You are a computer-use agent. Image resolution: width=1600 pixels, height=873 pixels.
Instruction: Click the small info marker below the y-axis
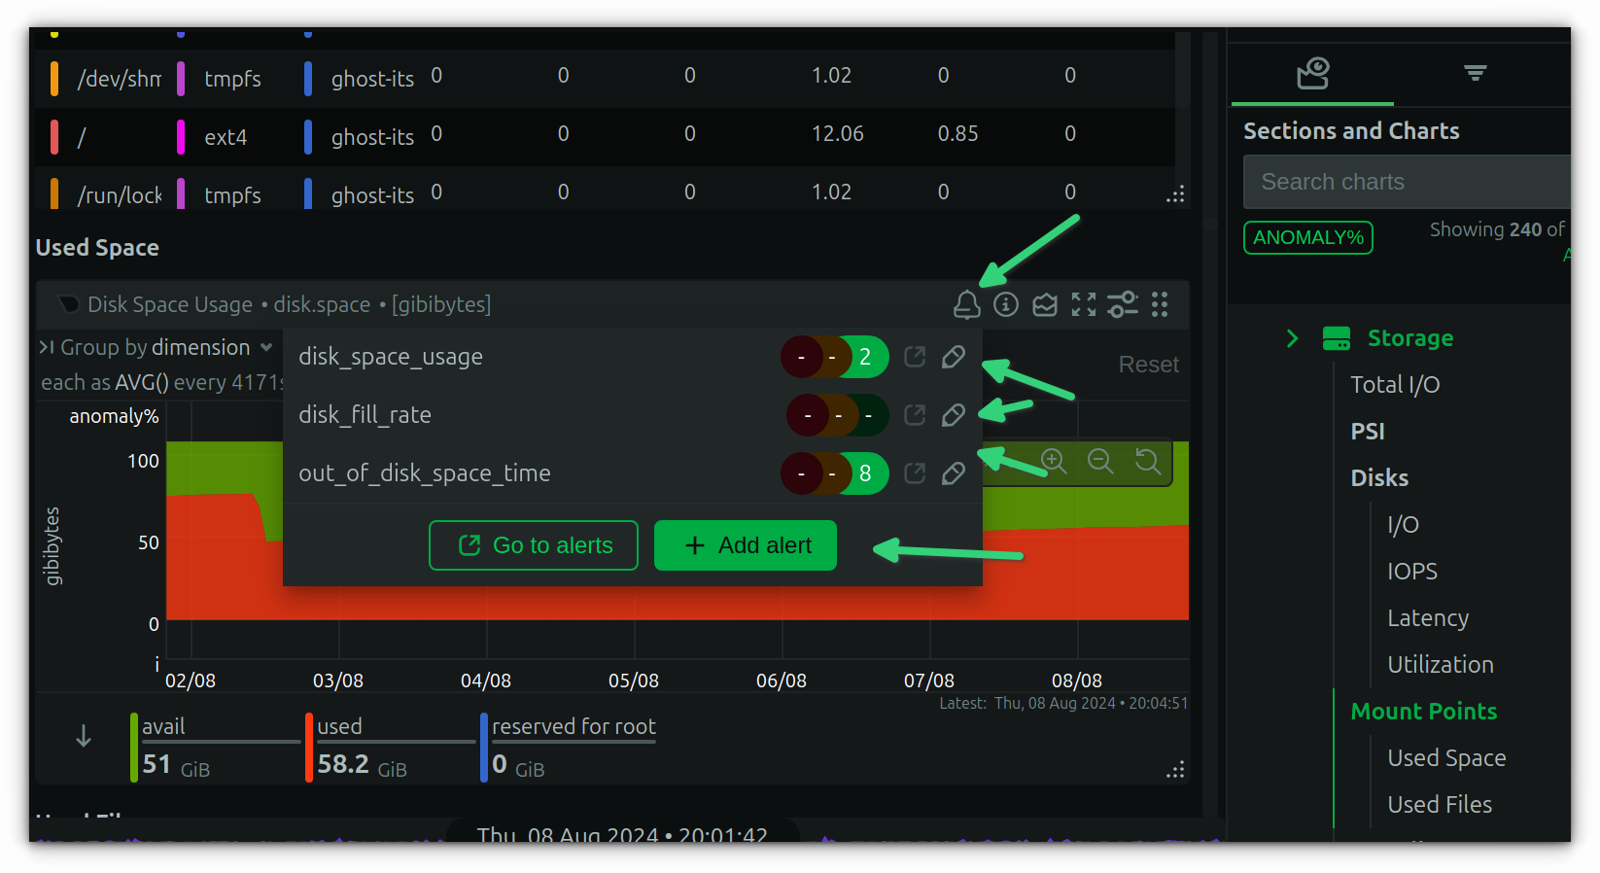(x=157, y=664)
